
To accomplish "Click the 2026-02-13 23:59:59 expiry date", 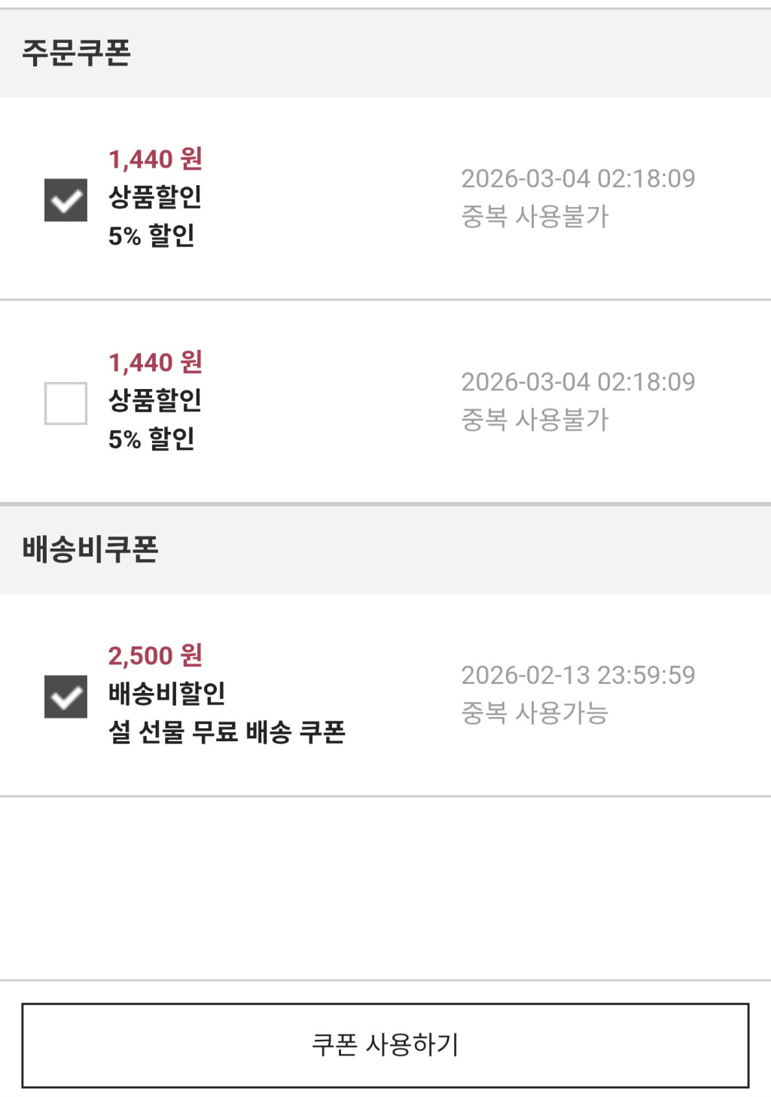I will pos(578,675).
